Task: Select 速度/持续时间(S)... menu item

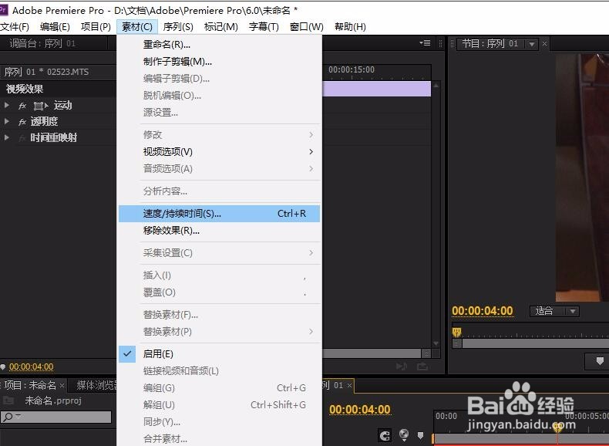Action: [x=220, y=214]
